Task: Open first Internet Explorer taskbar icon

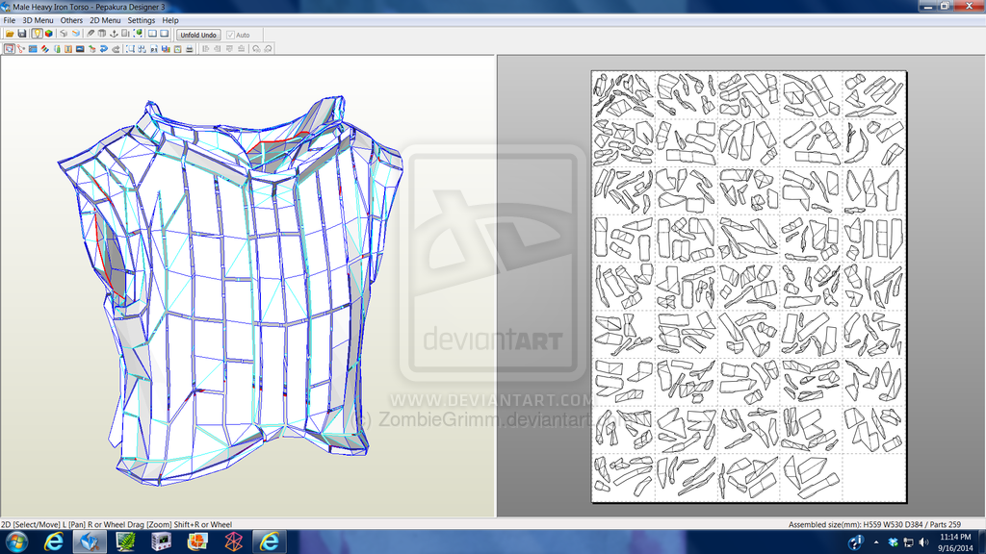Action: pos(54,541)
